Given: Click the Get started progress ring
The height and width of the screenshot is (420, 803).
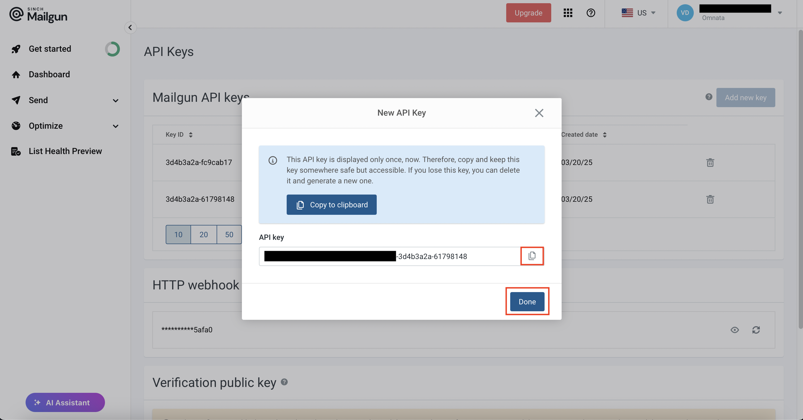Looking at the screenshot, I should (x=112, y=49).
